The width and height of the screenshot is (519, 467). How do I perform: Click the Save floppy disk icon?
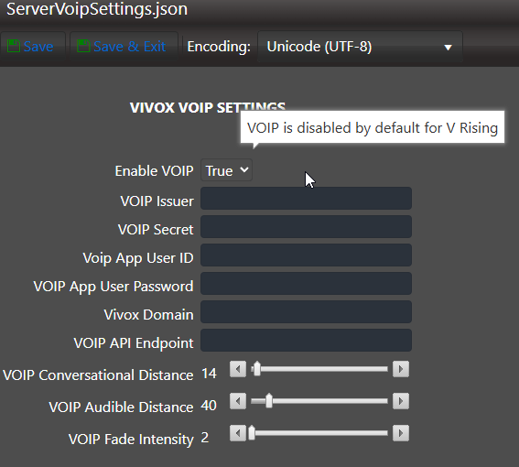14,46
